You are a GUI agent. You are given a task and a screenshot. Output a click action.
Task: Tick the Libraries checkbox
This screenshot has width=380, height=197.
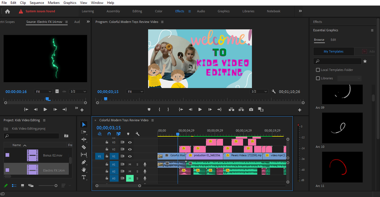point(317,78)
